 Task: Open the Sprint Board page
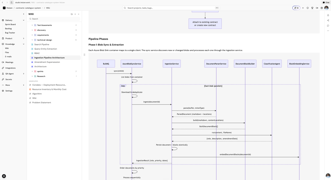click(10, 24)
